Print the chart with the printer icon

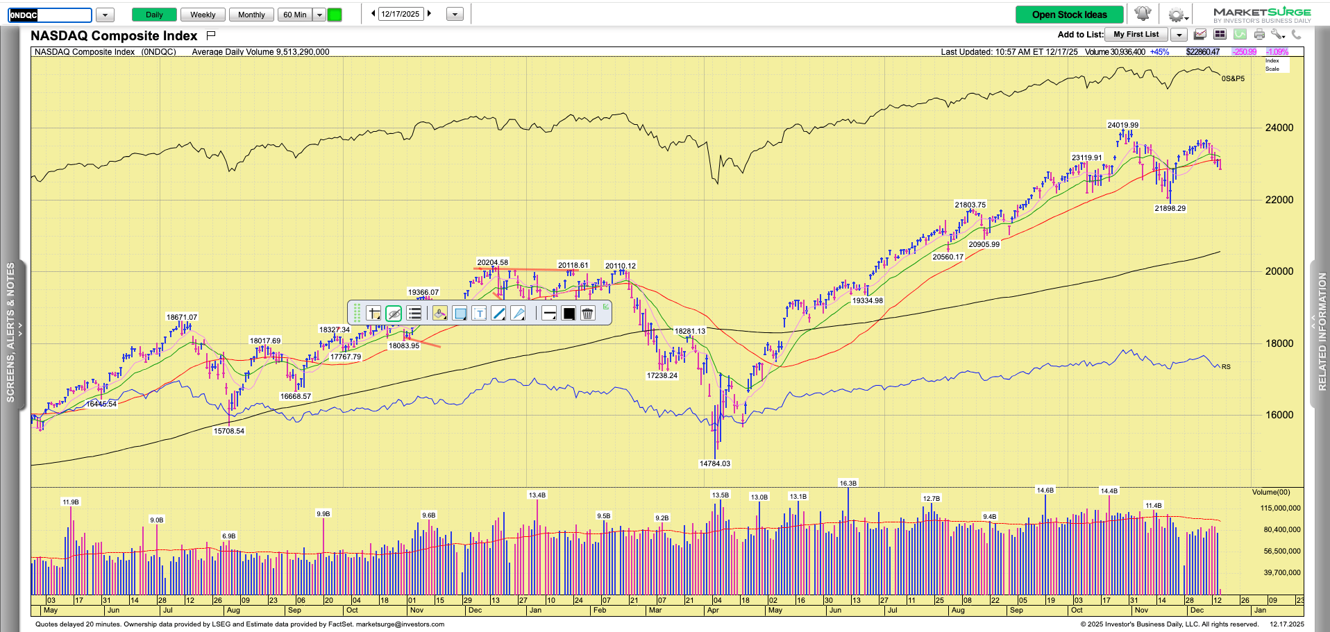click(x=1259, y=35)
